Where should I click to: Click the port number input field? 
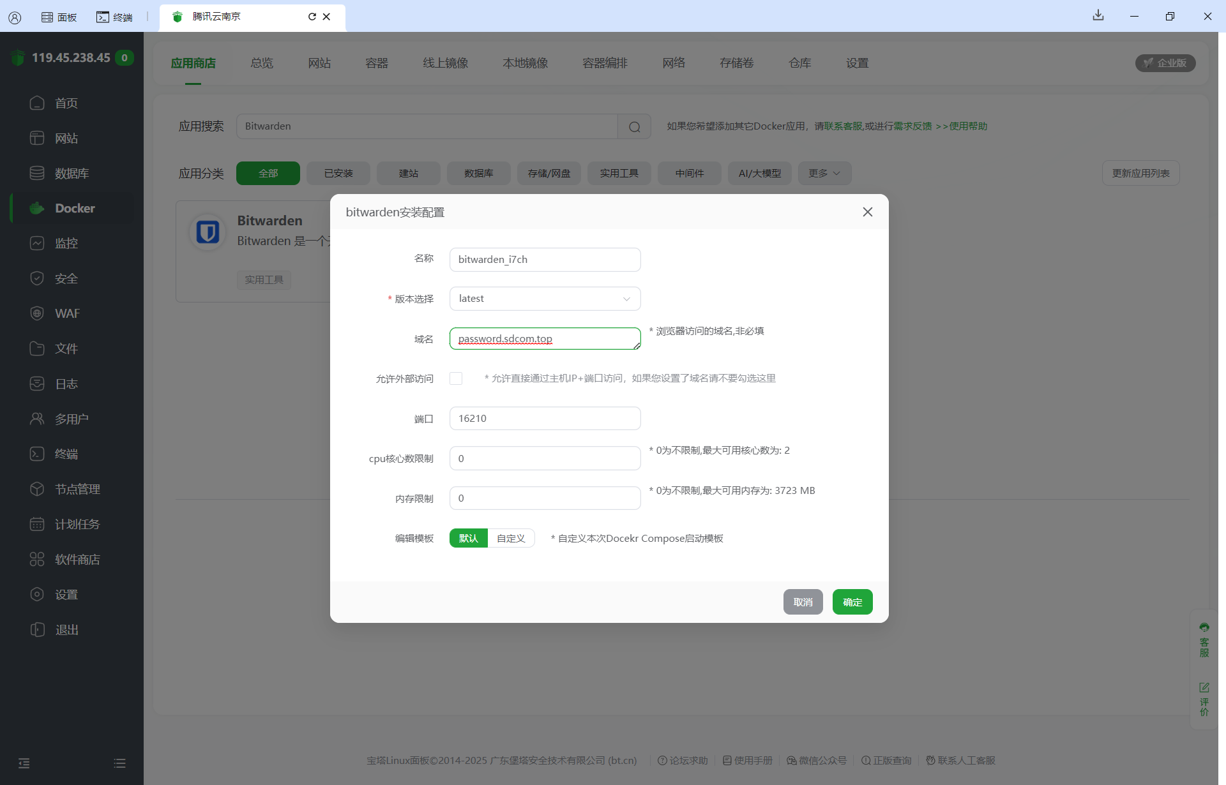[545, 419]
